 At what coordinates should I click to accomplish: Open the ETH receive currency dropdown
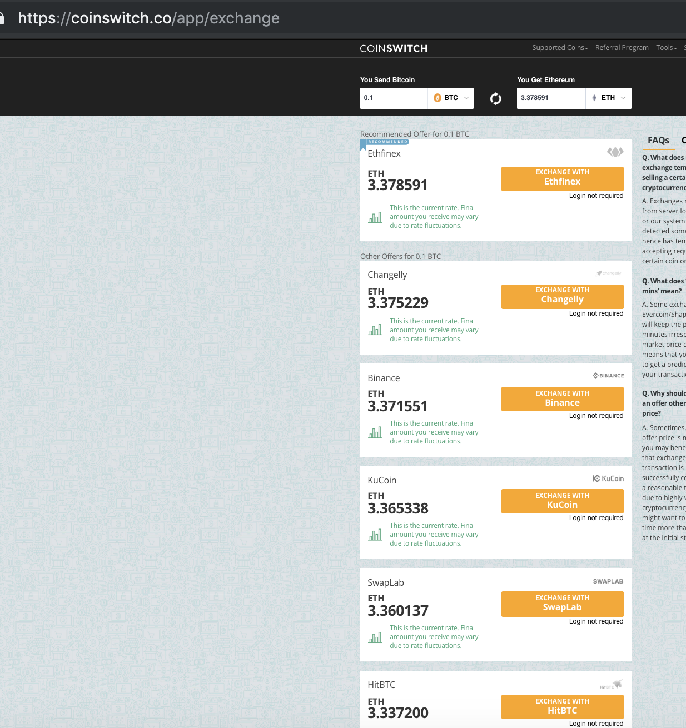609,98
